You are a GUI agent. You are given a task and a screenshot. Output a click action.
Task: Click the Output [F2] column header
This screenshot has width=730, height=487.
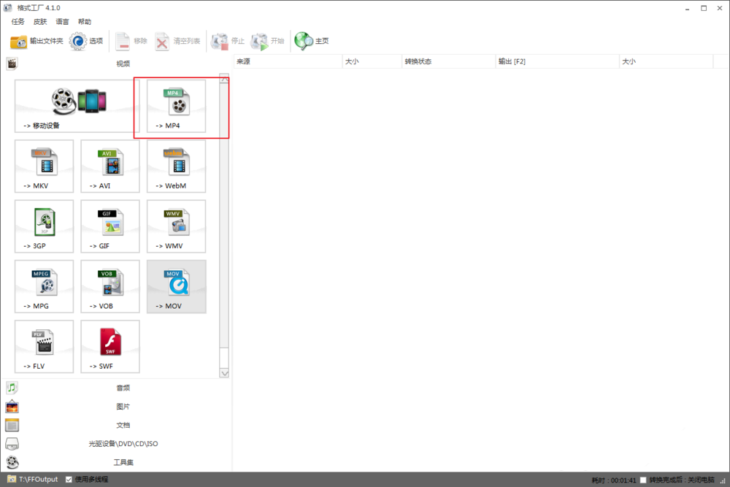[557, 61]
